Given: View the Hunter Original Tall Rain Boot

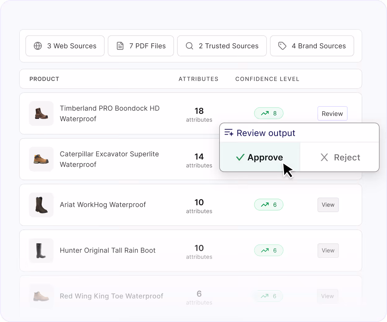Looking at the screenshot, I should (328, 250).
